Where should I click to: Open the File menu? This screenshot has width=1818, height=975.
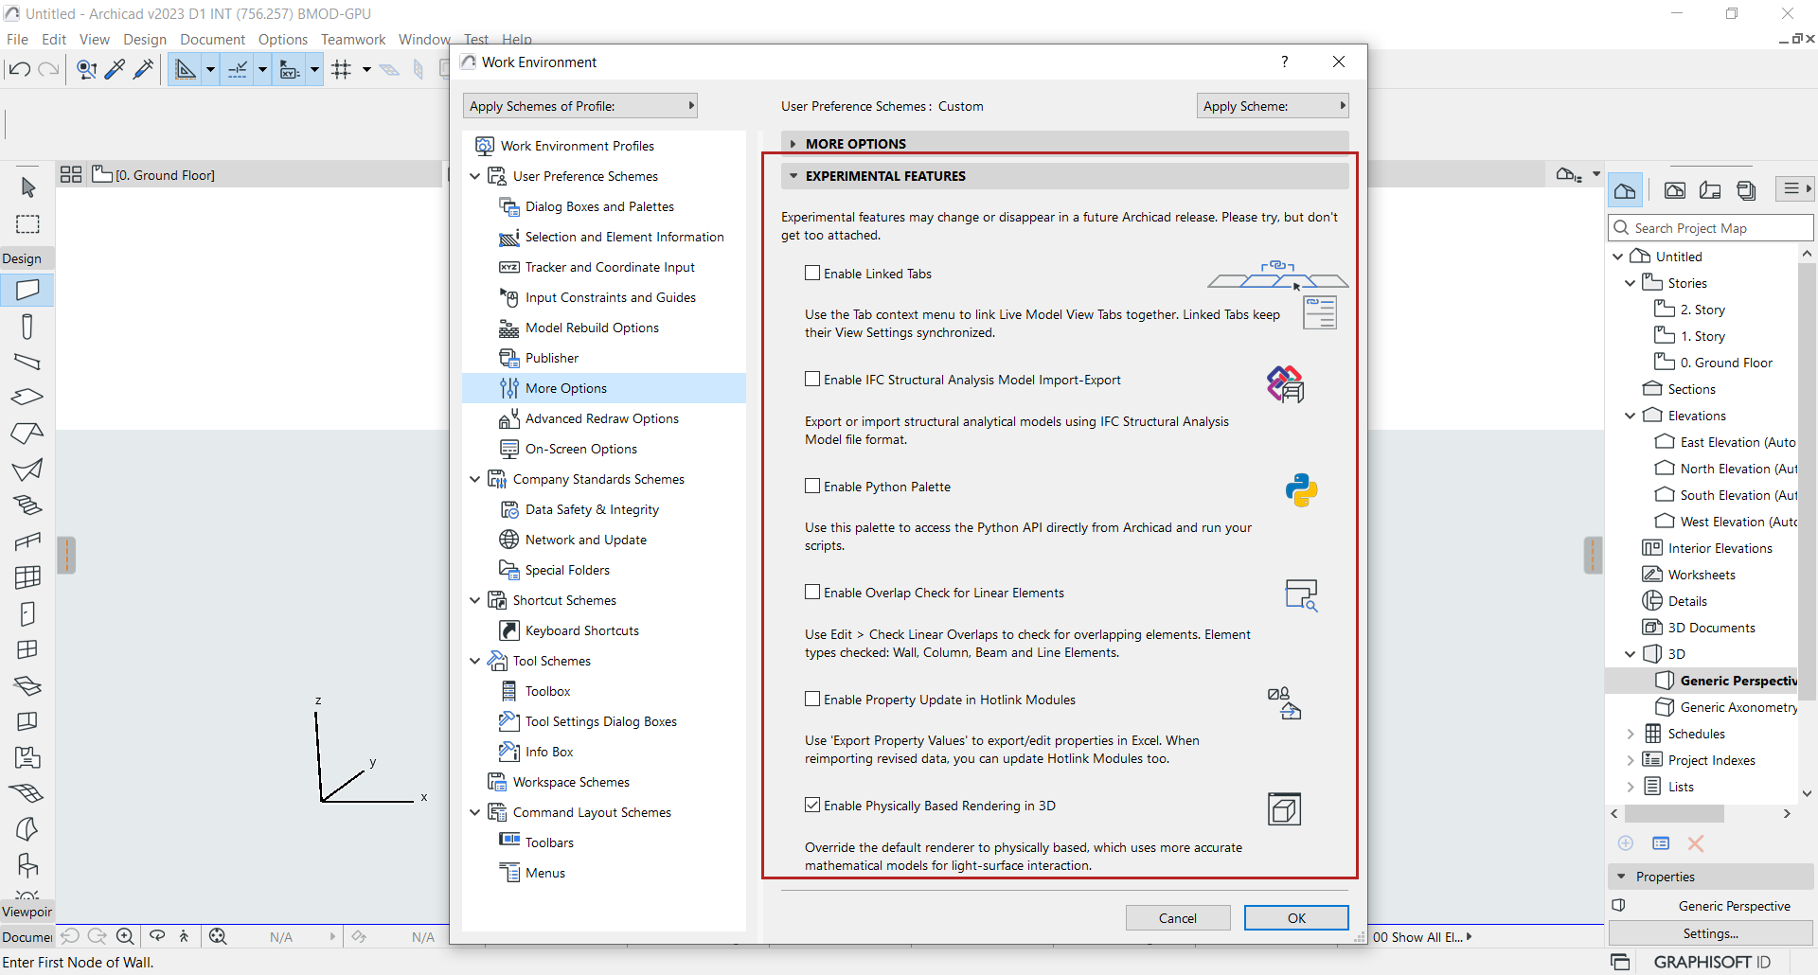click(17, 39)
